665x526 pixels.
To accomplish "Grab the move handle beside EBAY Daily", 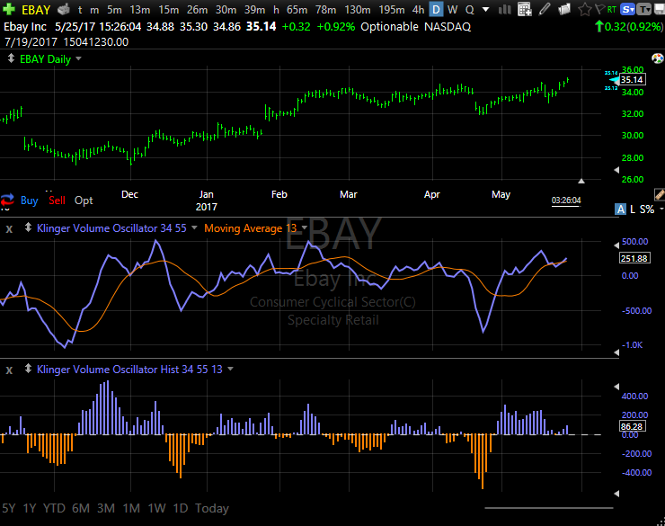I will pyautogui.click(x=11, y=58).
